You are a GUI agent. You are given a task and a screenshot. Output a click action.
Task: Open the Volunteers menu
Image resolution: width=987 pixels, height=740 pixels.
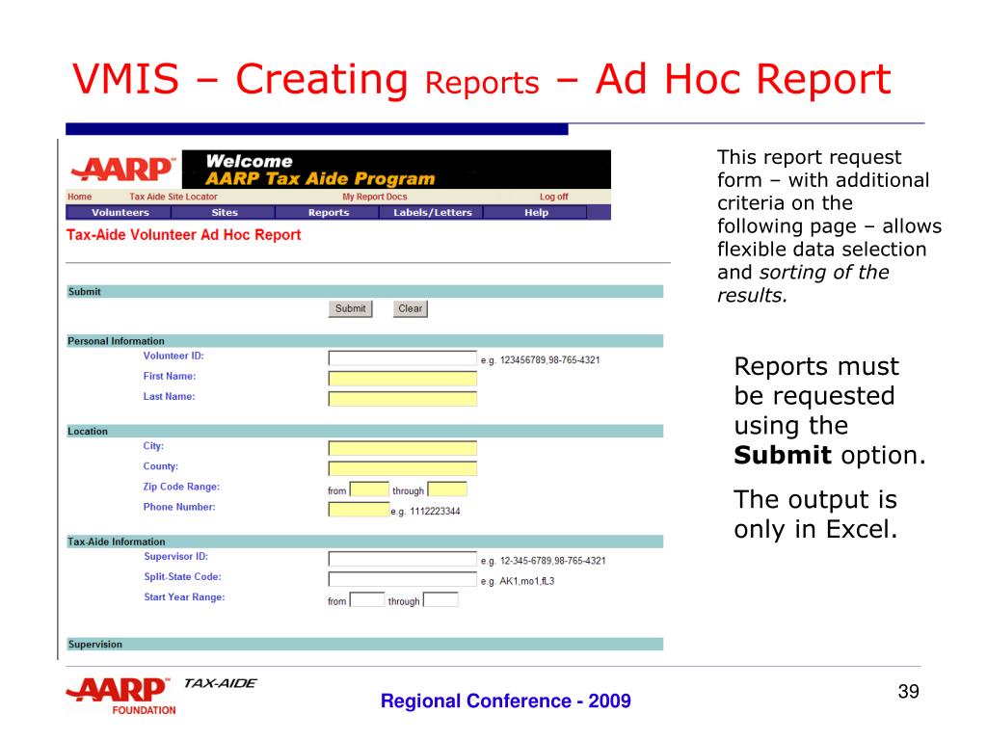click(120, 212)
